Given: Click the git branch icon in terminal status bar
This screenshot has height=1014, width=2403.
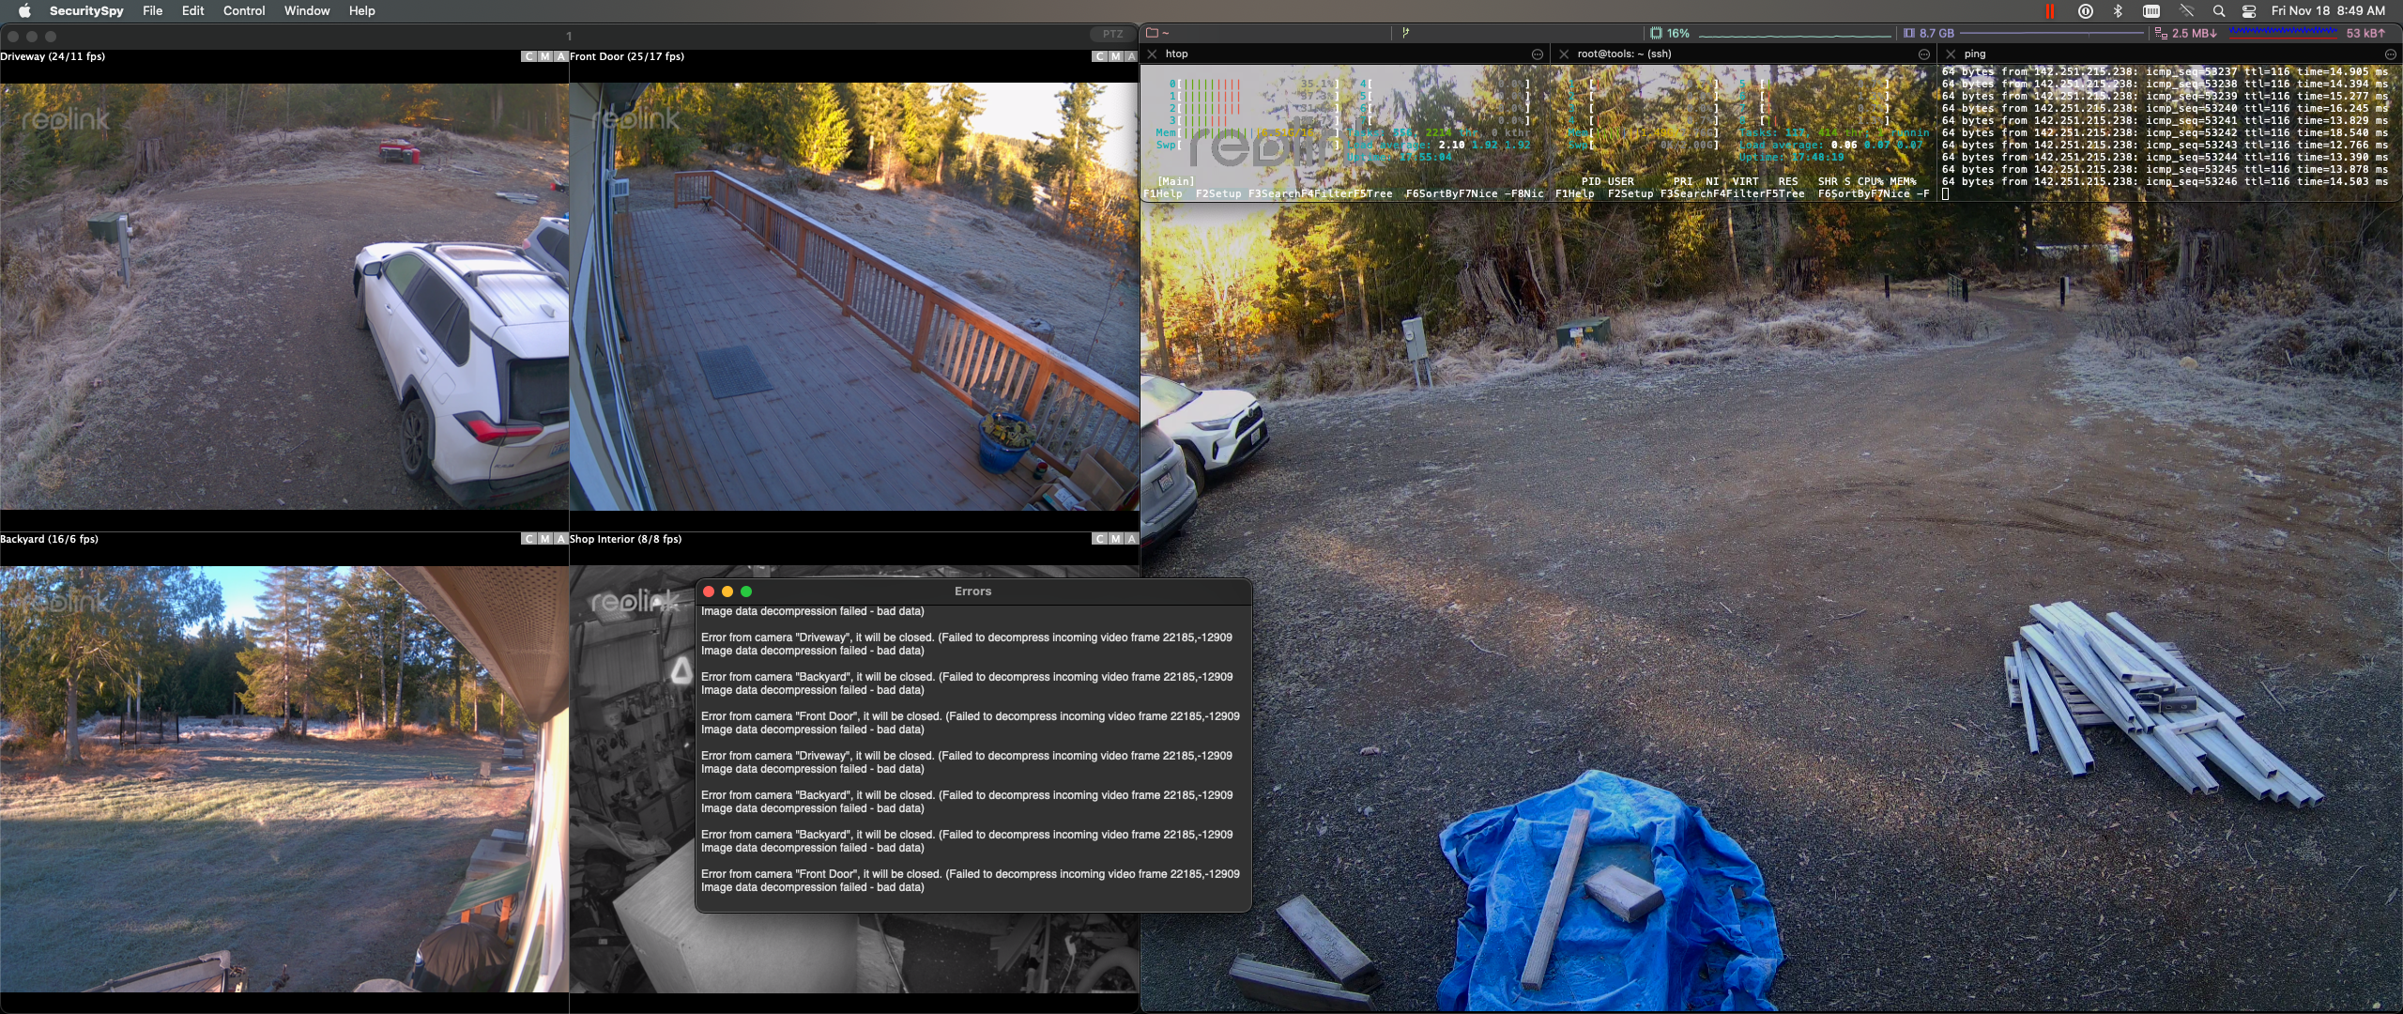Looking at the screenshot, I should click(x=1405, y=33).
